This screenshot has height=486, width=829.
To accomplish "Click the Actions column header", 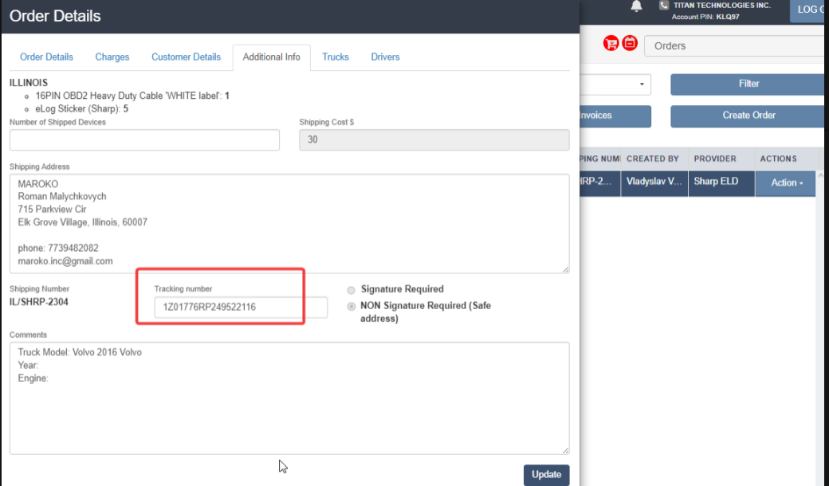I will tap(784, 159).
